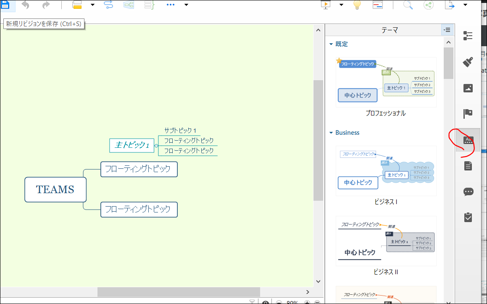Collapse the Business theme group
This screenshot has height=304, width=487.
coord(331,133)
